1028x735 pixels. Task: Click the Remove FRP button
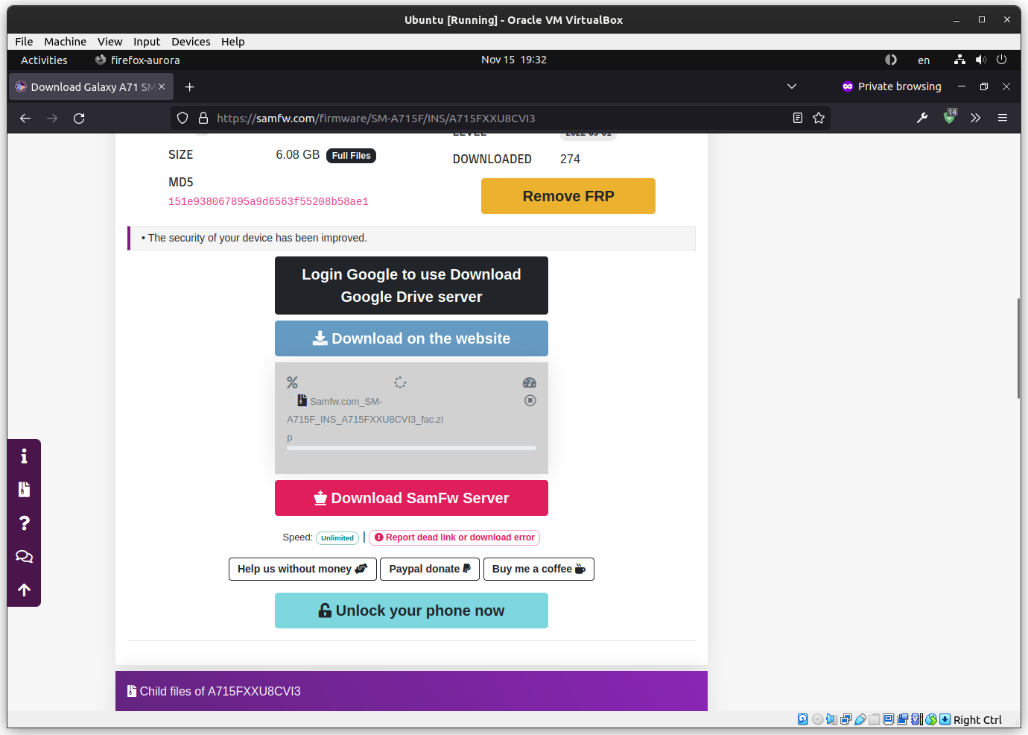tap(568, 195)
